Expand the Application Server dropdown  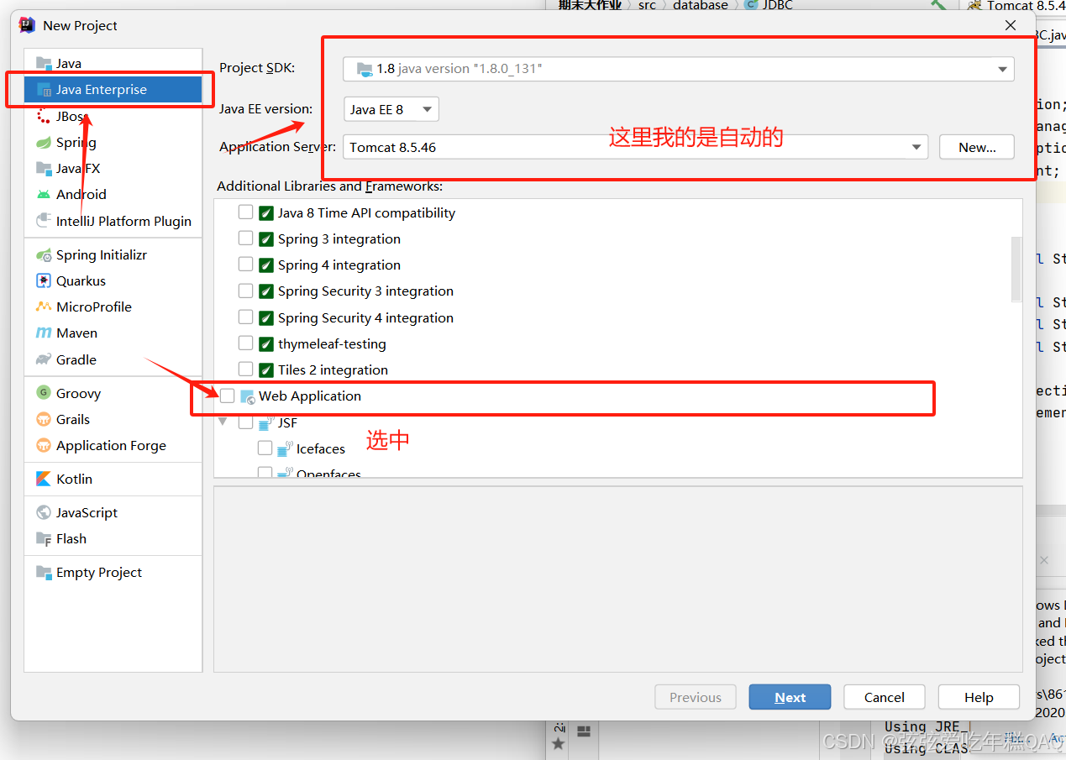click(635, 147)
